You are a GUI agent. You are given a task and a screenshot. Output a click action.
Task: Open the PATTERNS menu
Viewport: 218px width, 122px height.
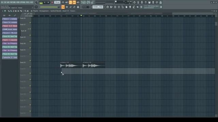pos(13,2)
